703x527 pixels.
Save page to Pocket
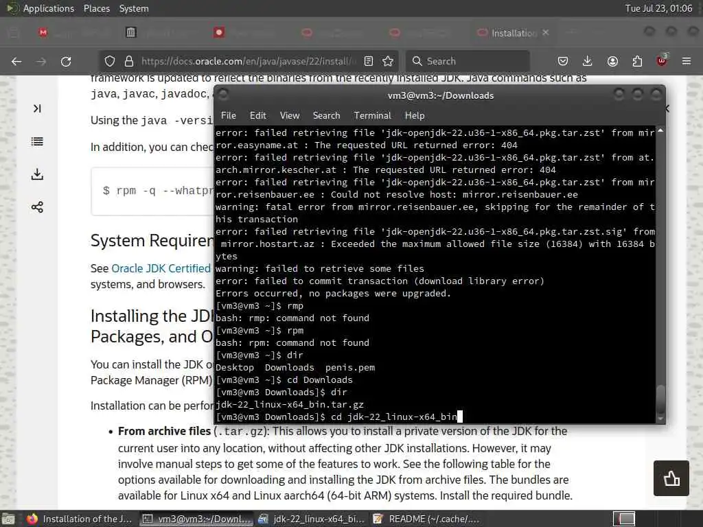click(x=563, y=61)
